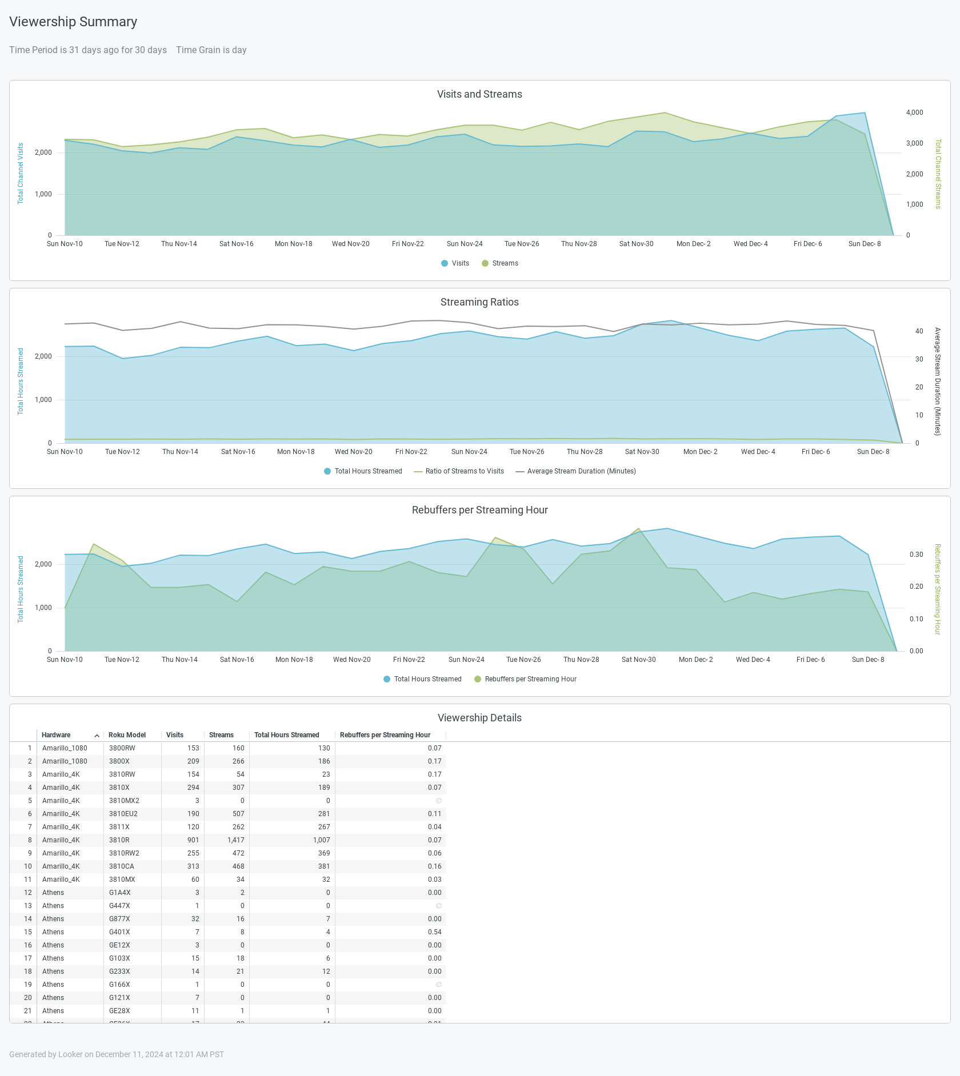
Task: Select G1A4X model cell
Action: 120,893
